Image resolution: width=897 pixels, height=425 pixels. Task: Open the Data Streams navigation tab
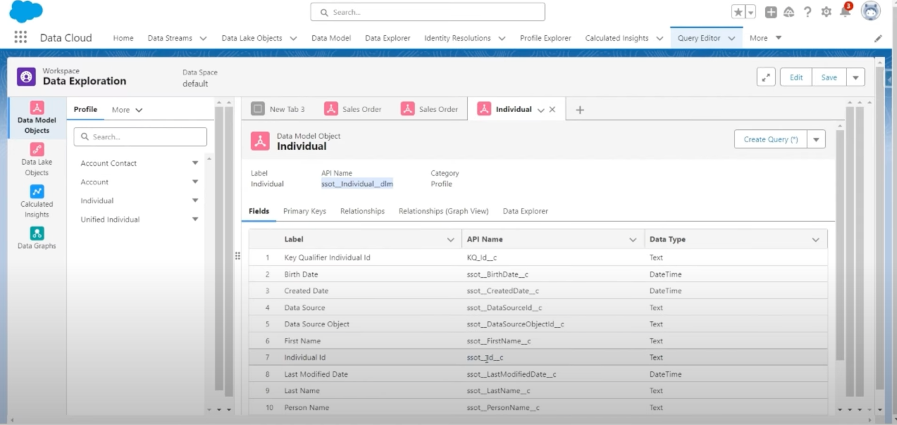(x=170, y=38)
